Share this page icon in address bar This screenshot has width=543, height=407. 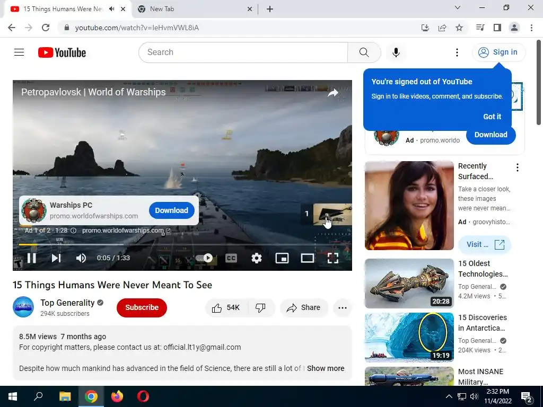point(442,28)
